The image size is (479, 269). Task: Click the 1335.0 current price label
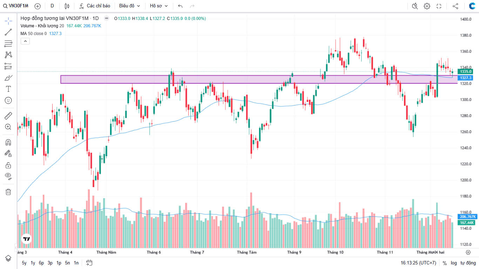tap(466, 71)
